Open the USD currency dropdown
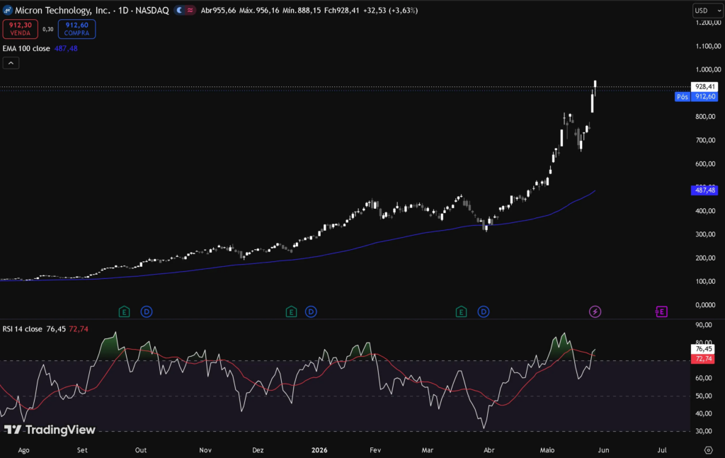The width and height of the screenshot is (725, 458). point(707,10)
